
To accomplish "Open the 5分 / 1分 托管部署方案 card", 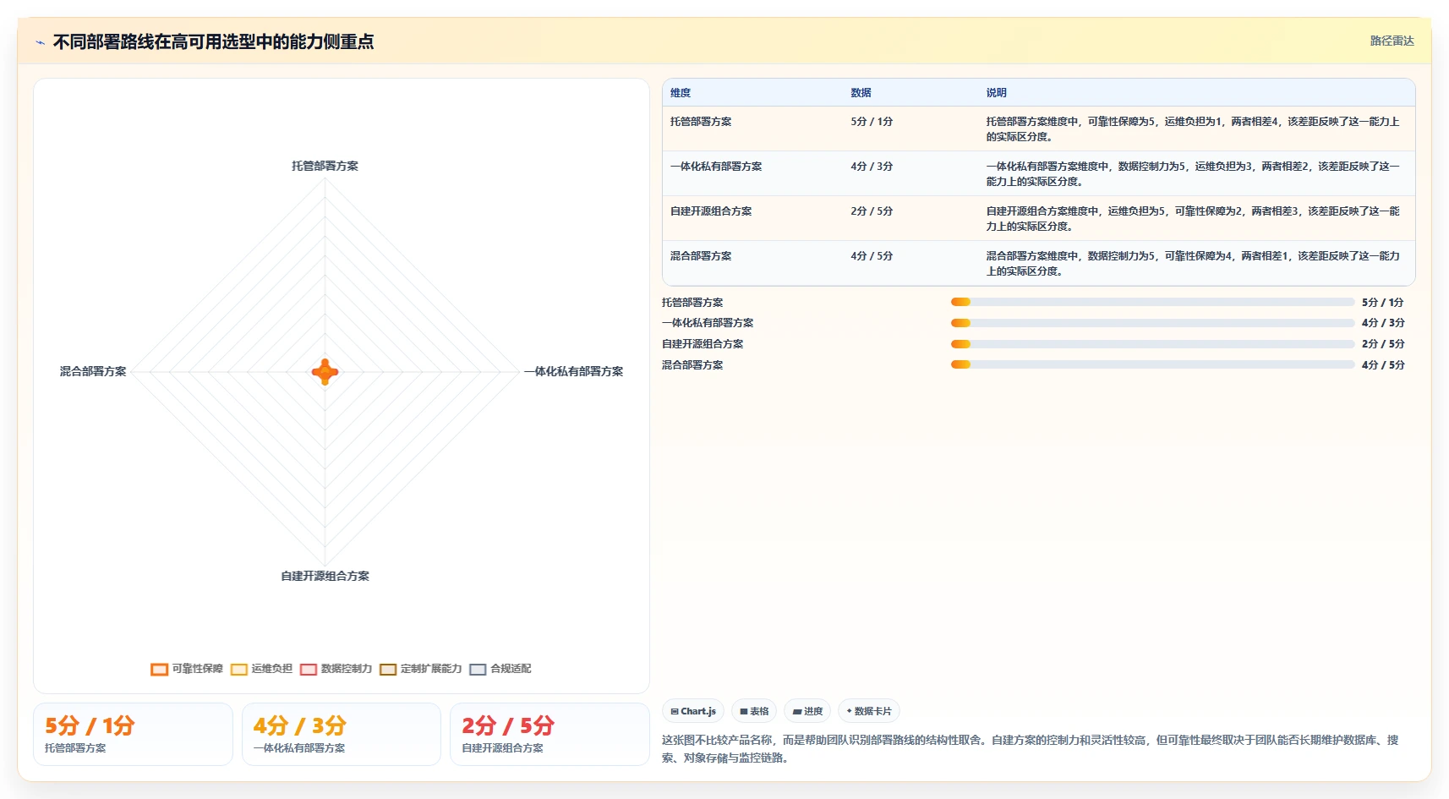I will pos(133,734).
